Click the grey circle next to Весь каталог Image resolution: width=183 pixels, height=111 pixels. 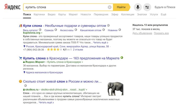[40, 30]
